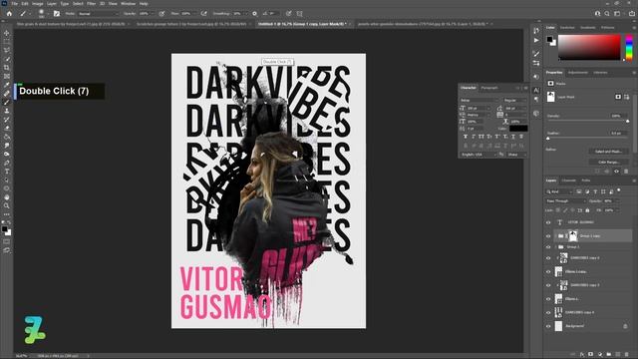Open the smoothing options gear icon
Viewport: 638px width, 359px height.
point(255,13)
